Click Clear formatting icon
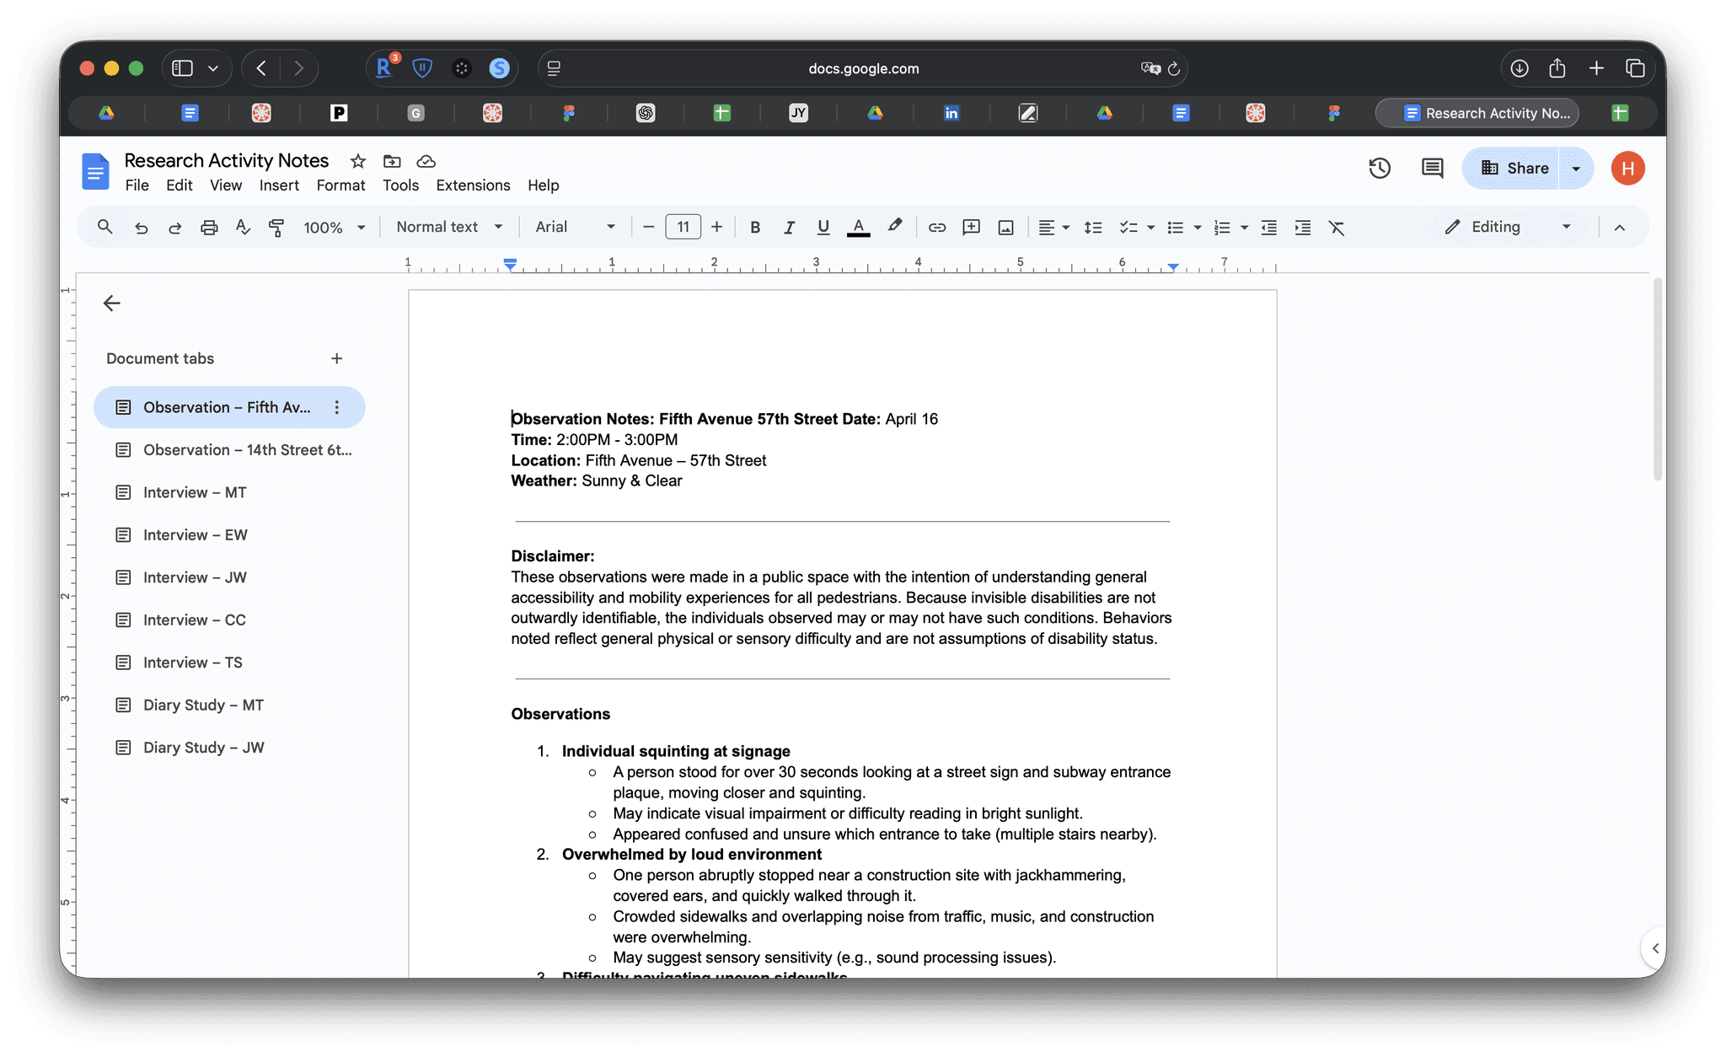 click(1337, 228)
